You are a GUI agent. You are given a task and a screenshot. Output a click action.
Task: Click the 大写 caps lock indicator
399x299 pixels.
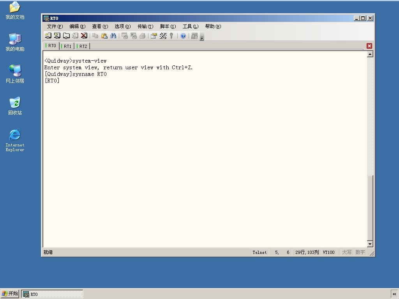346,252
